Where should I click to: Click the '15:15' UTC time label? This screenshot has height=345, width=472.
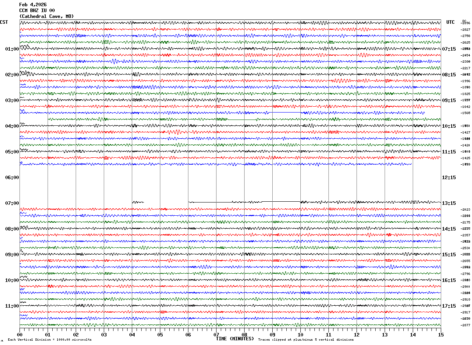click(x=449, y=255)
